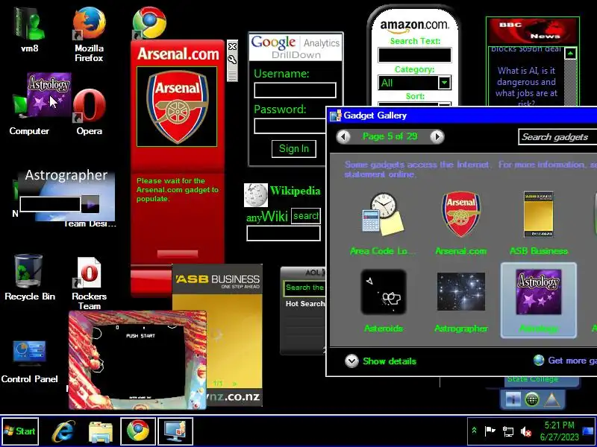The image size is (597, 447).
Task: Click the Astrographer text input
Action: click(50, 204)
